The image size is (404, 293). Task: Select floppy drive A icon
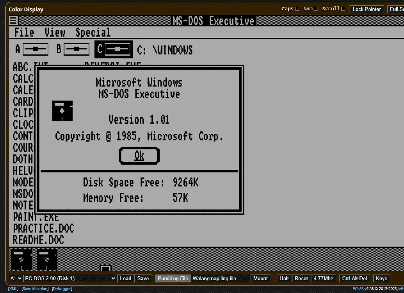[x=36, y=49]
